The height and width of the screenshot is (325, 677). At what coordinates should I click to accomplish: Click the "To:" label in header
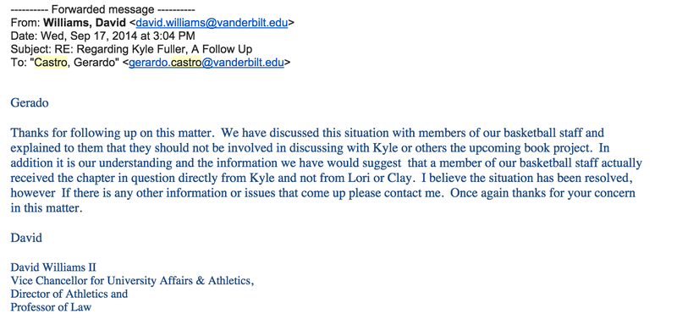tap(16, 63)
